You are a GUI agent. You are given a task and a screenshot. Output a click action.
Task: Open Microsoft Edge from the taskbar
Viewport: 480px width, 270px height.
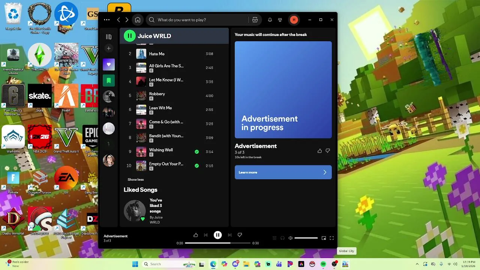coord(213,264)
